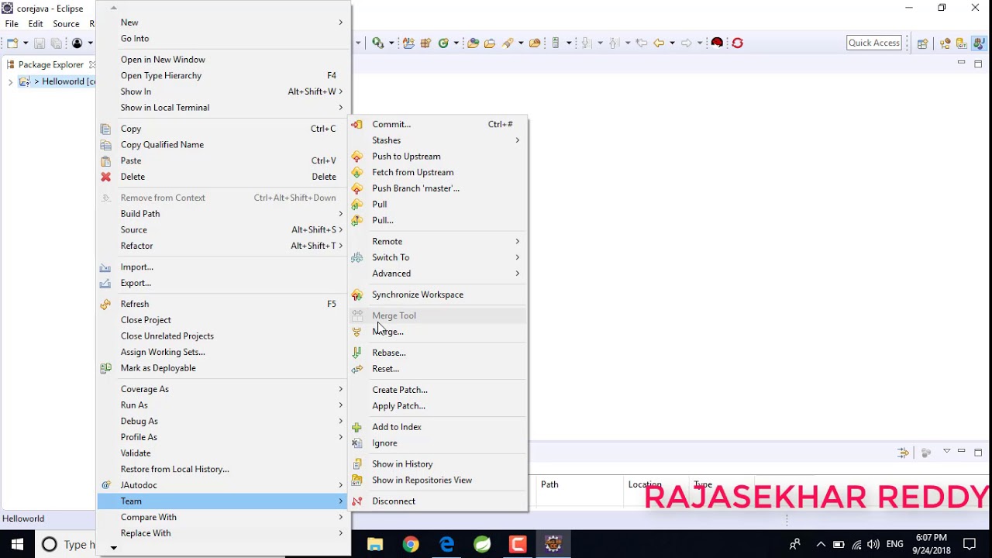Click the red Delete icon in the context menu
The image size is (992, 558).
[106, 177]
